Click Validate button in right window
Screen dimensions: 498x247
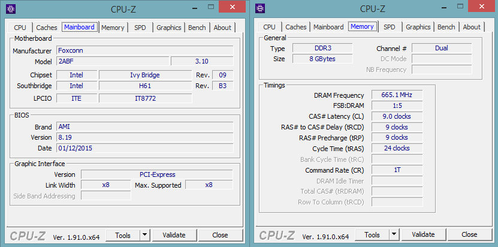coord(423,235)
